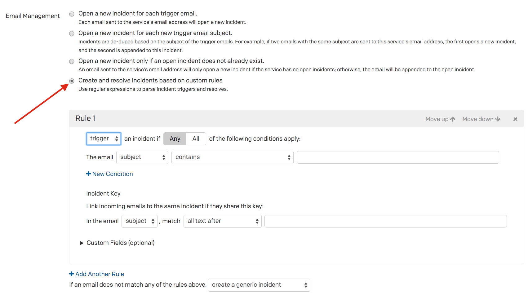Select open a new incident for each trigger email

72,14
